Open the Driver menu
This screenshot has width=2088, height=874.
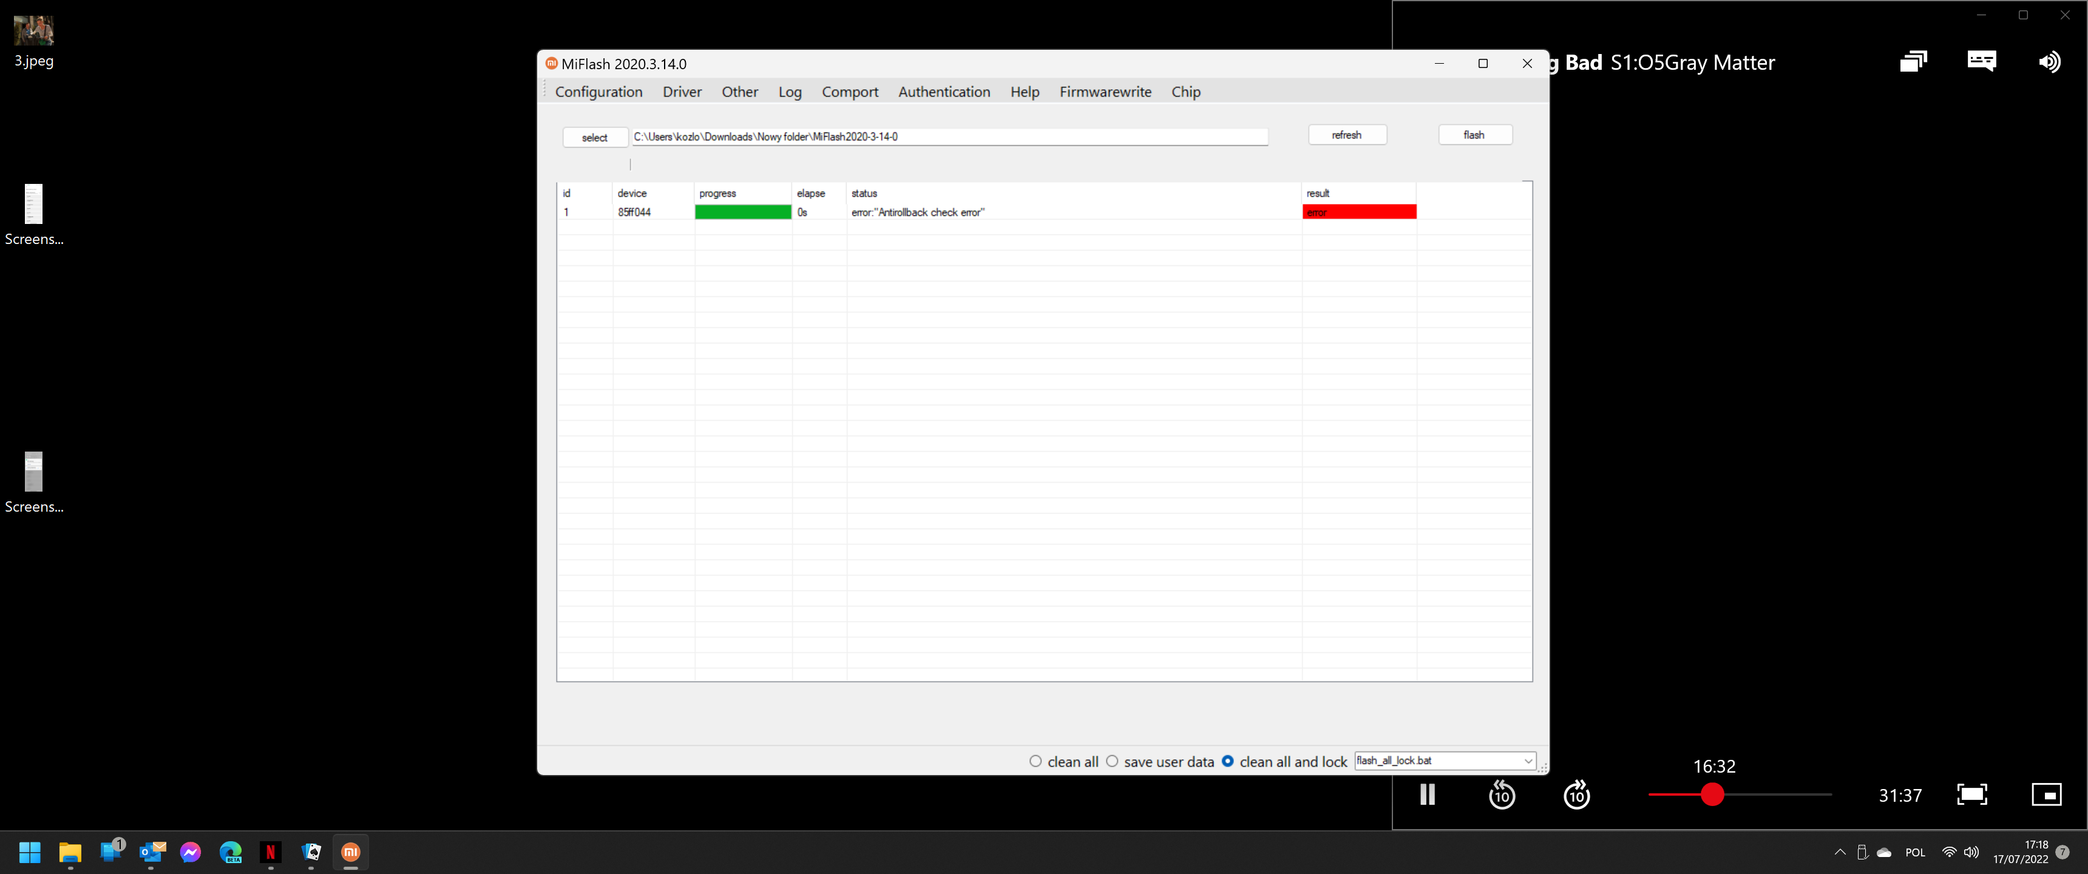(682, 92)
